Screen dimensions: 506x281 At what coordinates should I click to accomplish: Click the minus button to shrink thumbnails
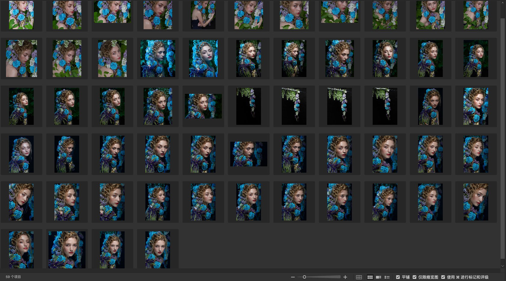pyautogui.click(x=293, y=277)
